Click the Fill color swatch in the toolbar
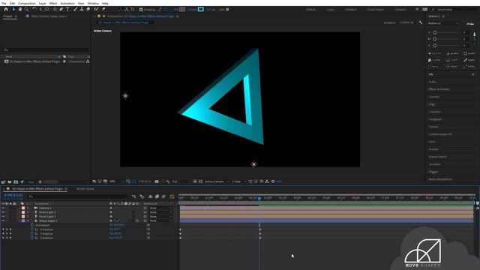This screenshot has width=480, height=270. (182, 10)
